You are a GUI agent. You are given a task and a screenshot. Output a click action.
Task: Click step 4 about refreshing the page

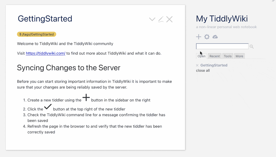[x=95, y=129]
